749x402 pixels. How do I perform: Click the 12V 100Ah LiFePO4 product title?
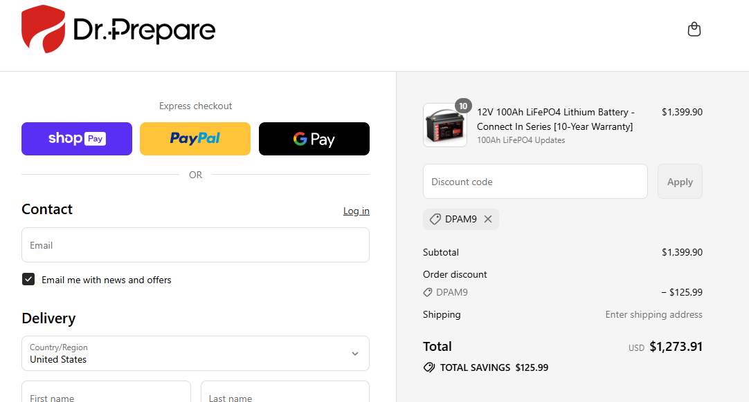click(555, 119)
